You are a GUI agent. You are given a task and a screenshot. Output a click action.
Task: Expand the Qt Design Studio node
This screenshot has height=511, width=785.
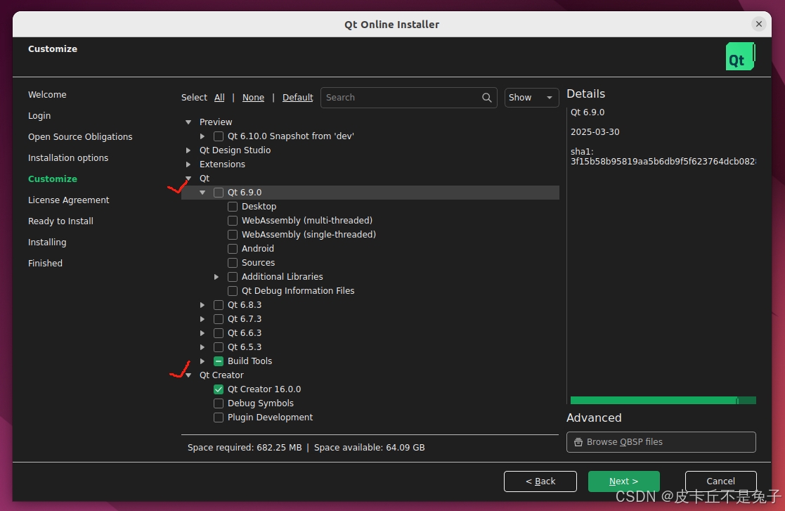coord(188,150)
